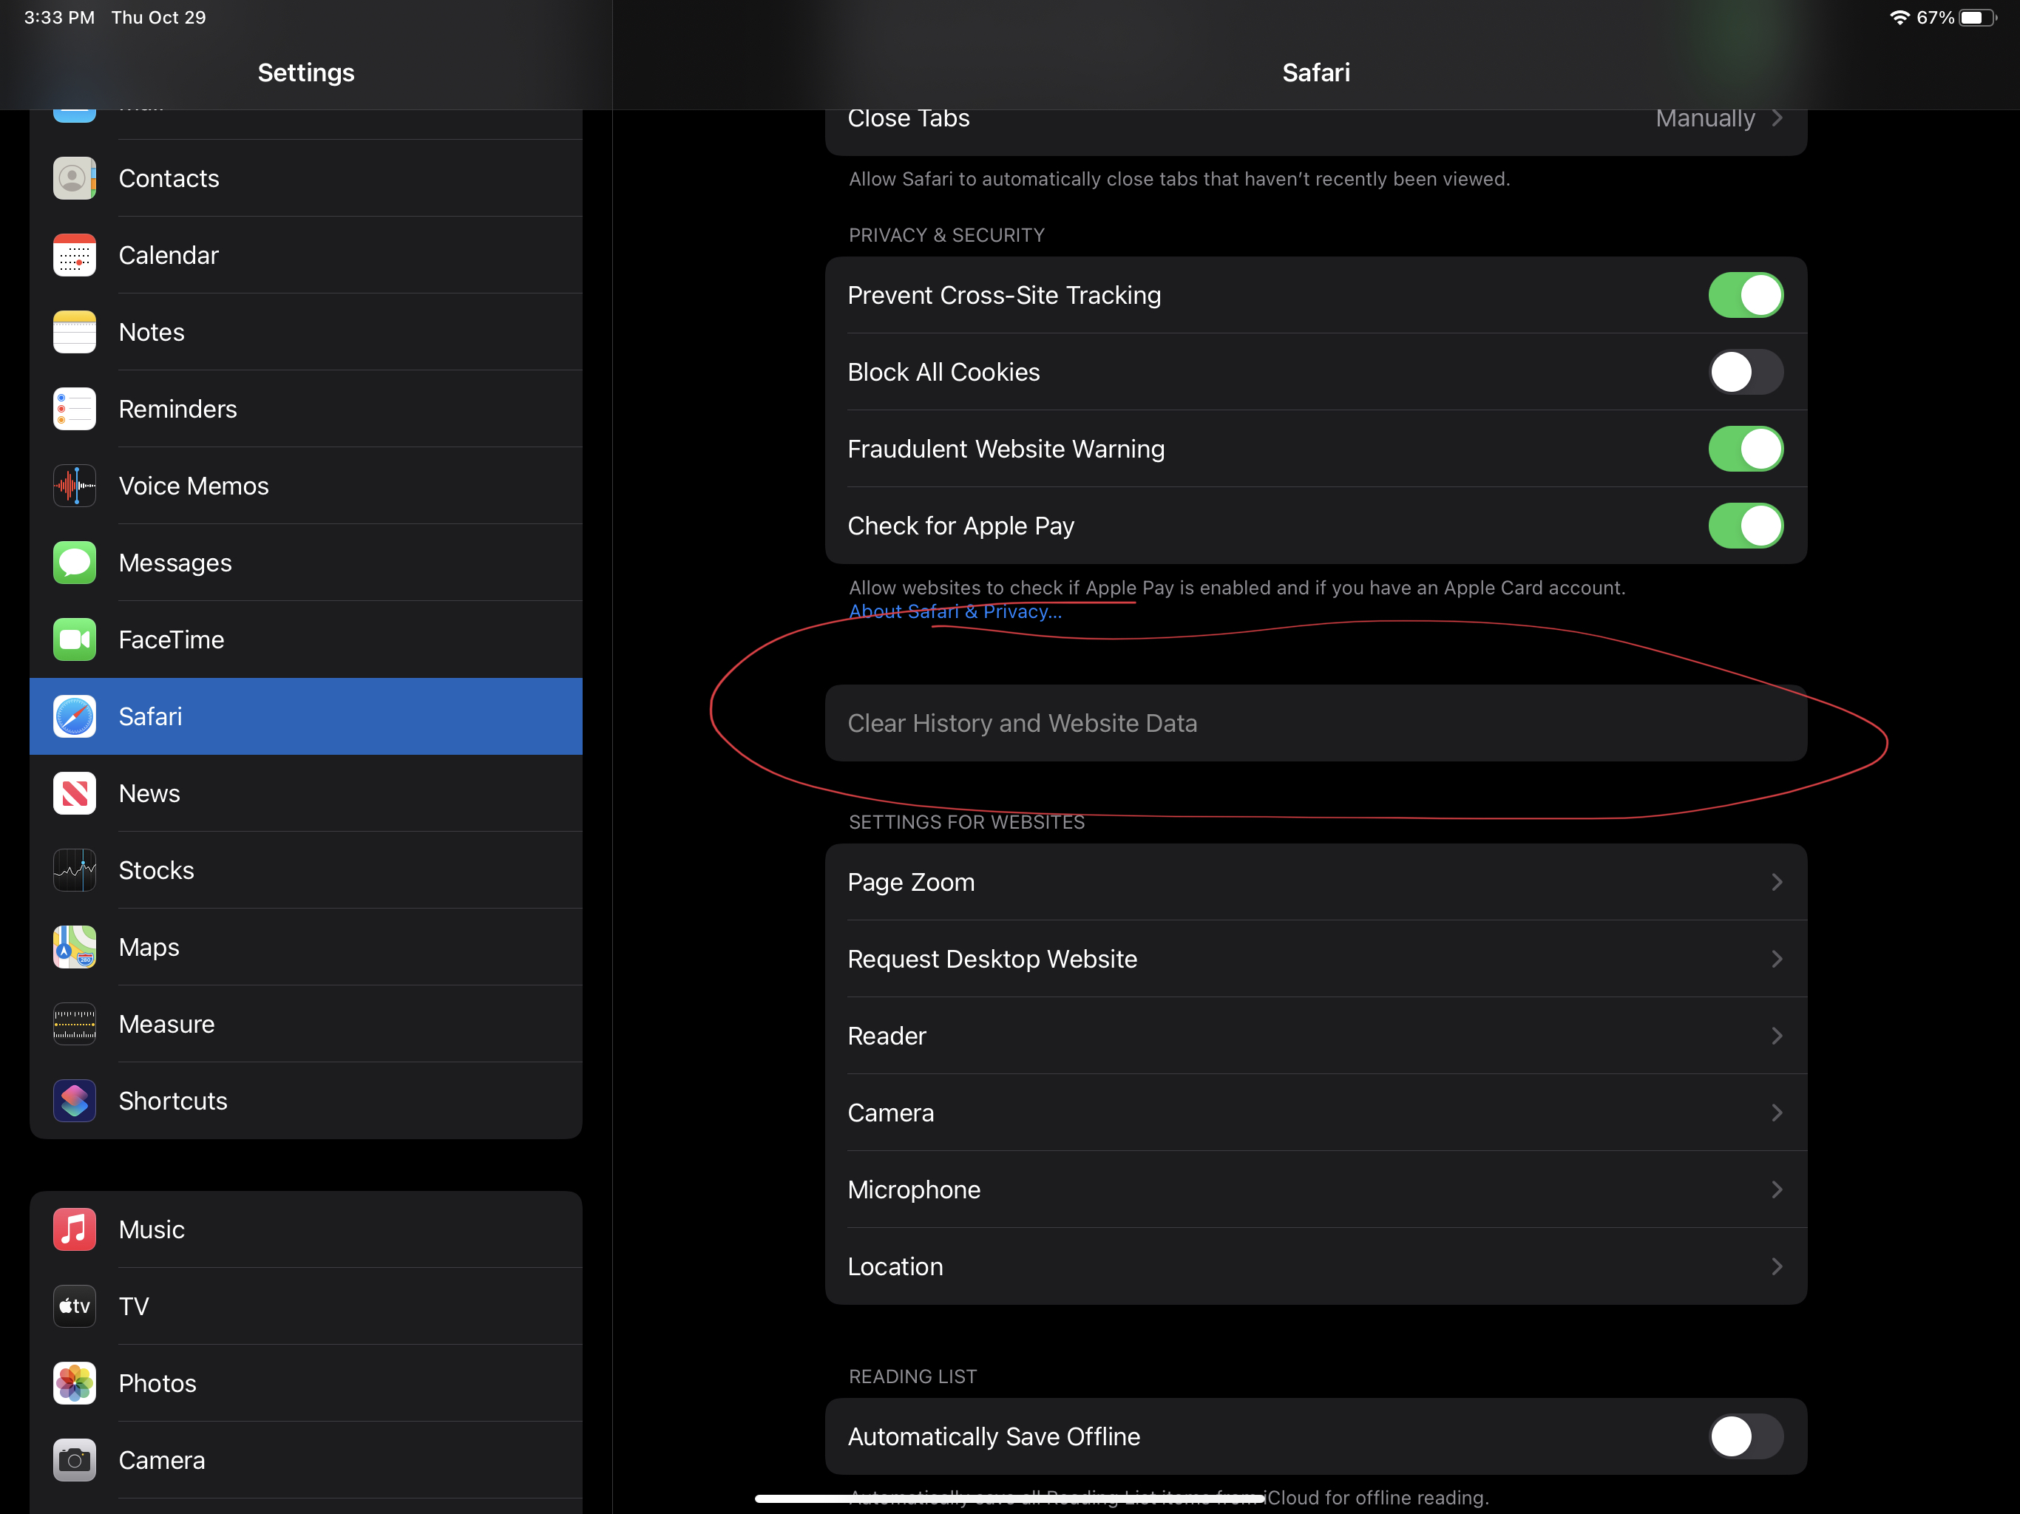The width and height of the screenshot is (2020, 1514).
Task: Tap the FaceTime camera icon
Action: tap(74, 639)
